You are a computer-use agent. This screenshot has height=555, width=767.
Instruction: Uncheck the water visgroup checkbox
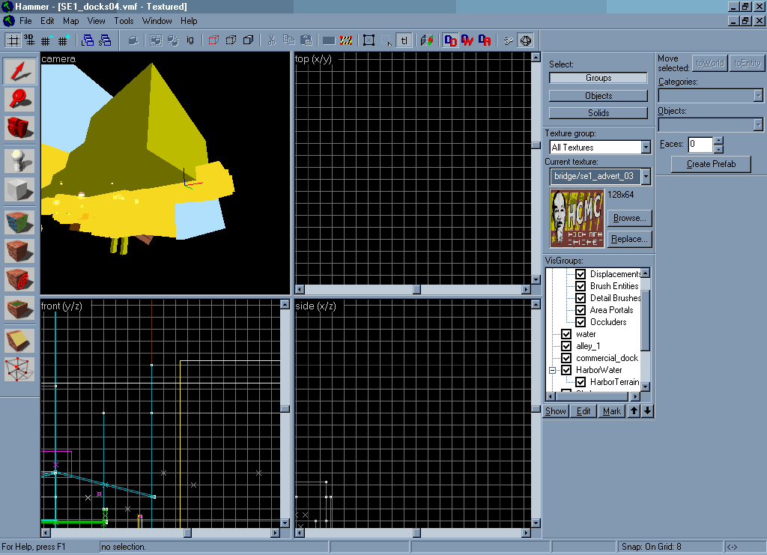tap(566, 334)
